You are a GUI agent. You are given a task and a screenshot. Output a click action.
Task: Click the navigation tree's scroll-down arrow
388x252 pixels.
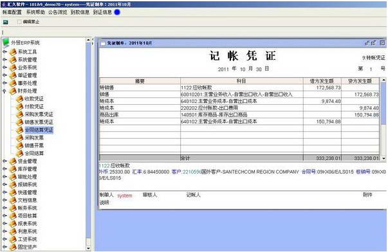(89, 248)
